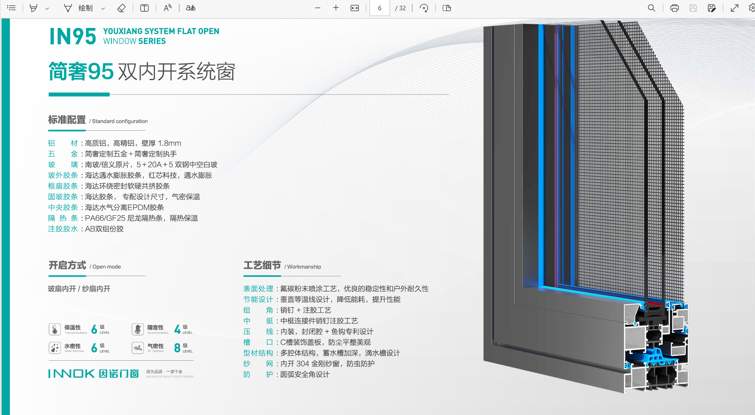Click the line '圆弧安全角设计'
This screenshot has width=755, height=415.
305,374
